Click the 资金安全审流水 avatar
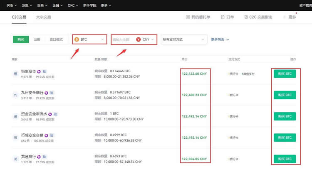 15,116
